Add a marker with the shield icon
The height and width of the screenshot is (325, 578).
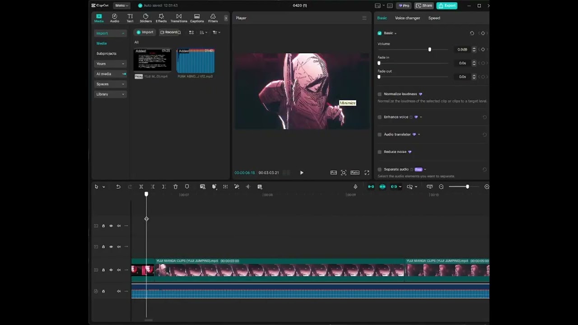point(187,186)
